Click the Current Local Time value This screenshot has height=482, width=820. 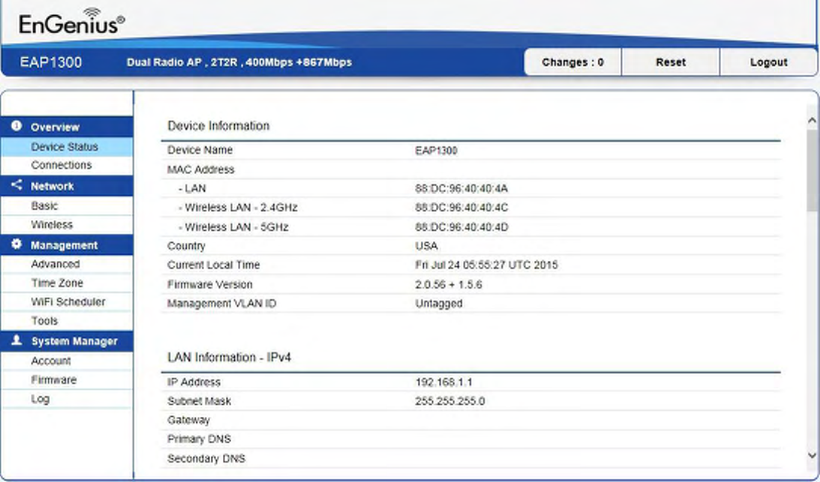click(486, 265)
